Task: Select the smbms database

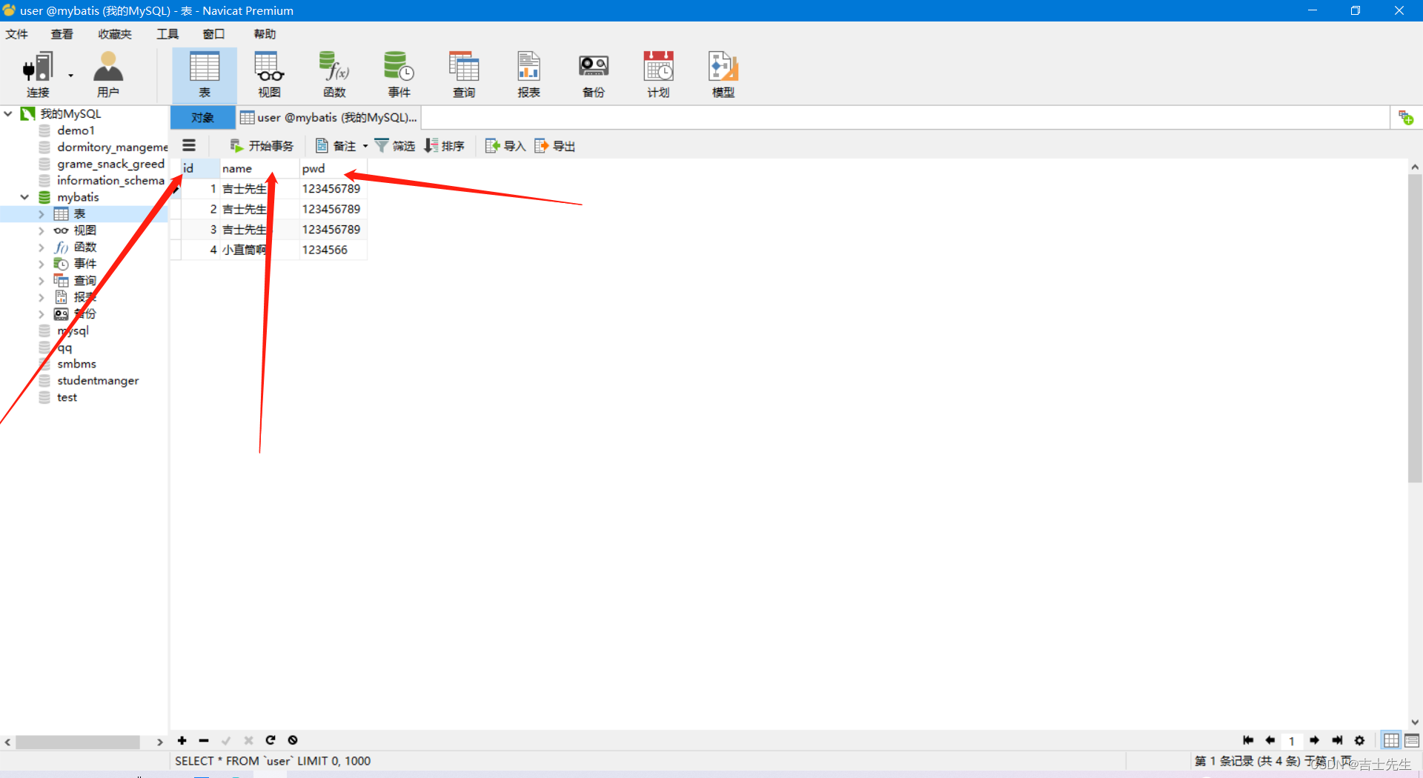Action: [x=77, y=364]
